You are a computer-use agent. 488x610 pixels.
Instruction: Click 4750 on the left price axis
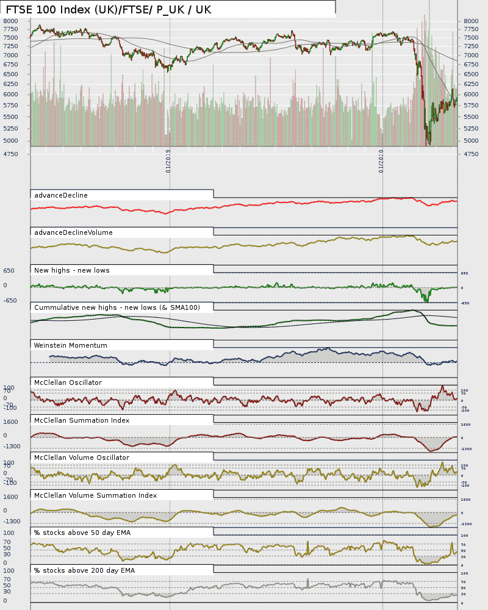point(10,154)
